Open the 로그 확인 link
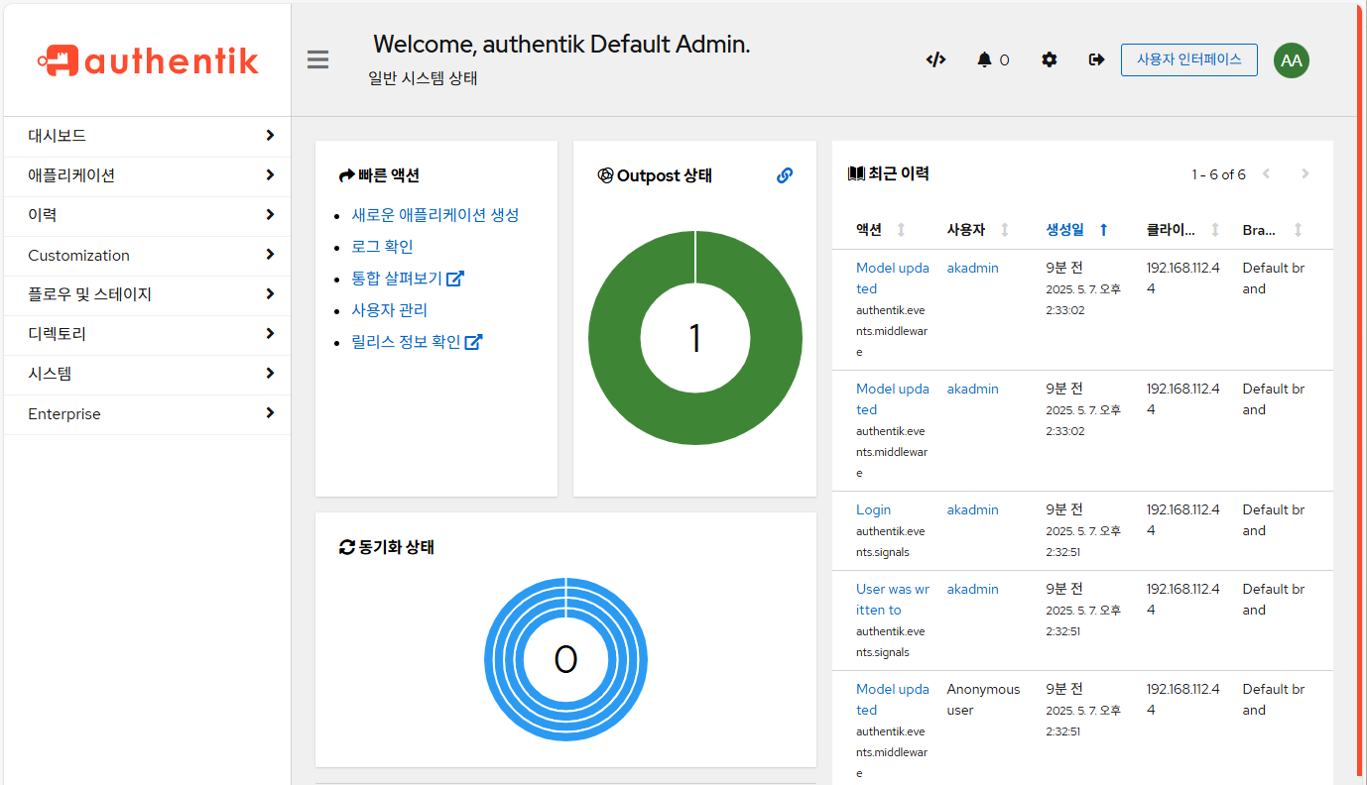This screenshot has width=1367, height=785. click(x=382, y=247)
